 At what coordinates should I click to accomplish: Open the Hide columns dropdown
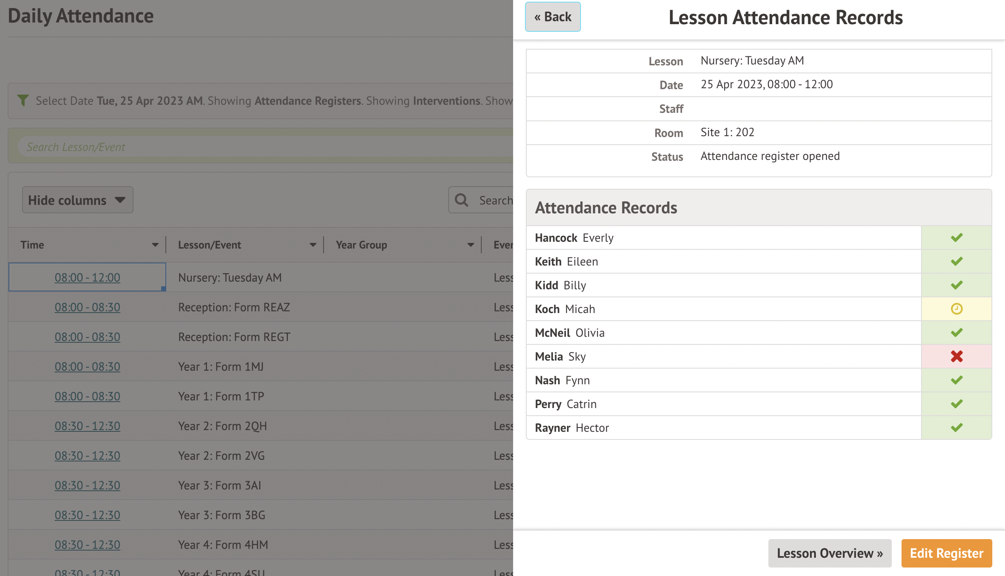[x=78, y=200]
